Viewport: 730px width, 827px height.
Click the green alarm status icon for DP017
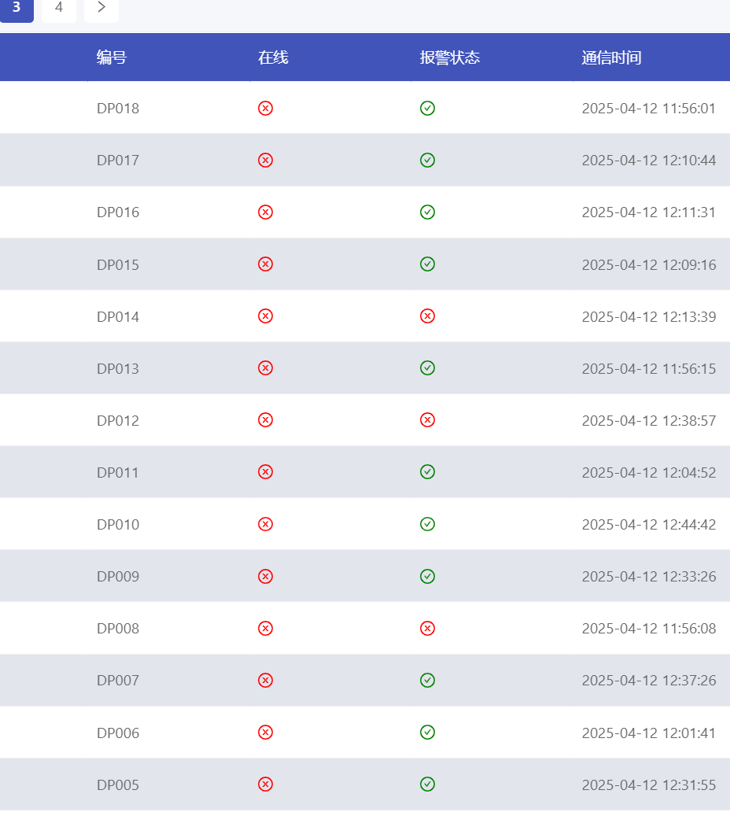pos(427,160)
